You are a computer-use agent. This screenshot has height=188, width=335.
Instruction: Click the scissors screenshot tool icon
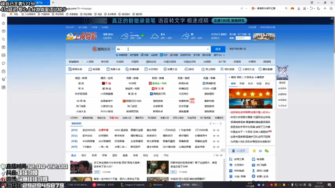click(x=305, y=8)
